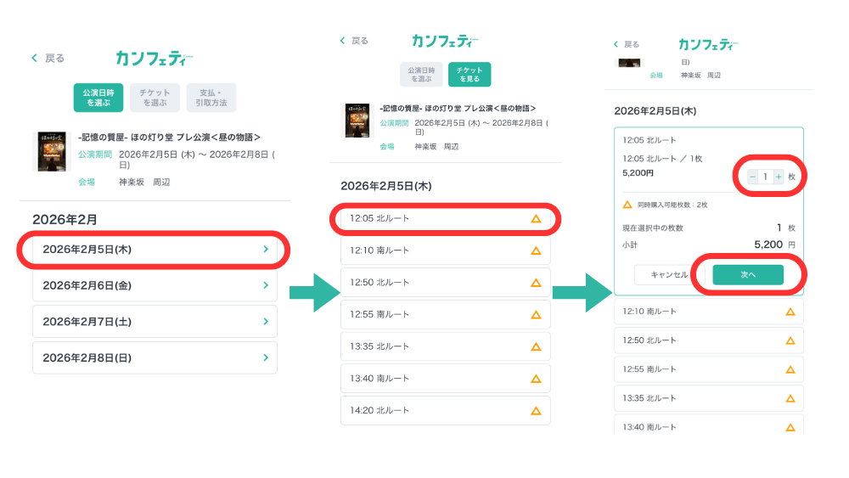849x478 pixels.
Task: Click the back arrow in the left panel
Action: click(x=35, y=58)
